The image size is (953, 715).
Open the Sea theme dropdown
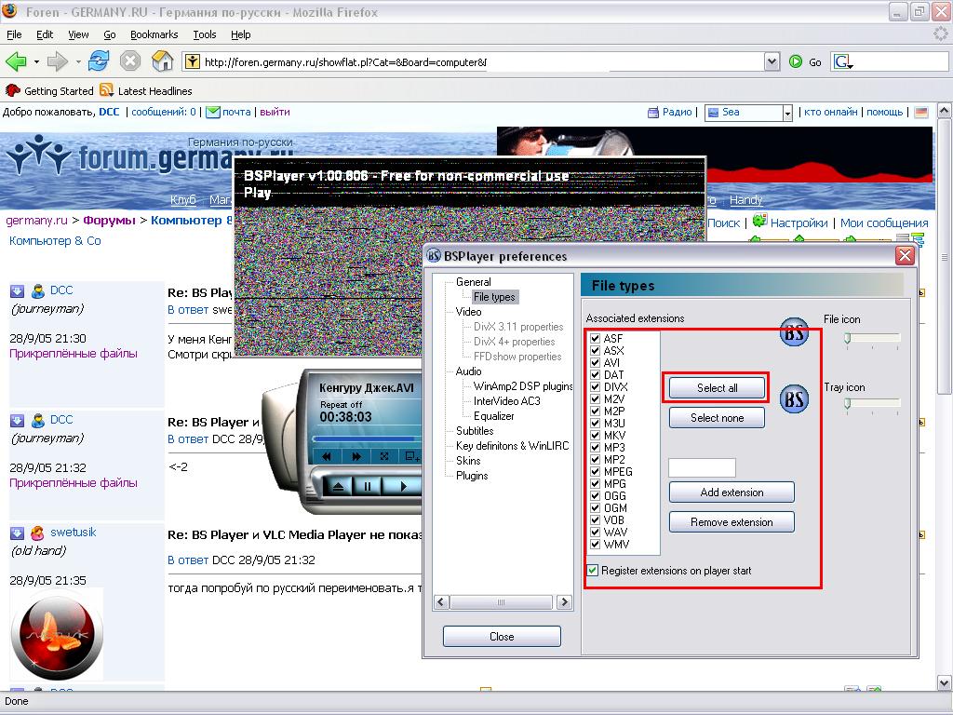pyautogui.click(x=787, y=113)
